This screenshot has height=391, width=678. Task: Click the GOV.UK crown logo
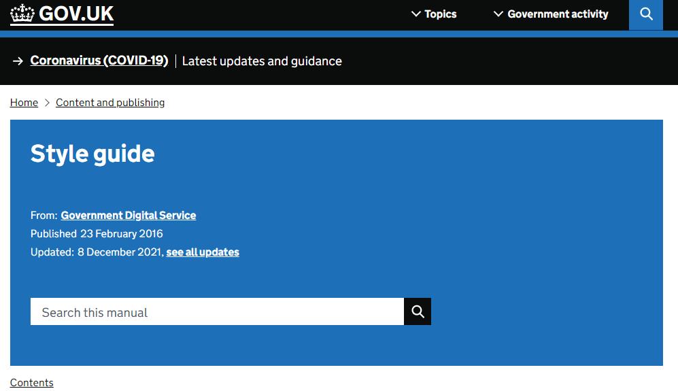click(22, 13)
